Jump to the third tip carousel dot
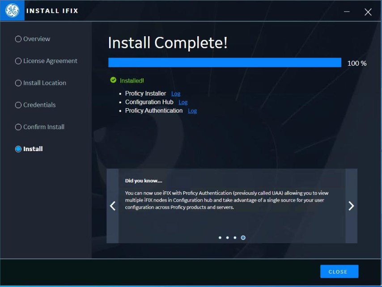 tap(235, 237)
